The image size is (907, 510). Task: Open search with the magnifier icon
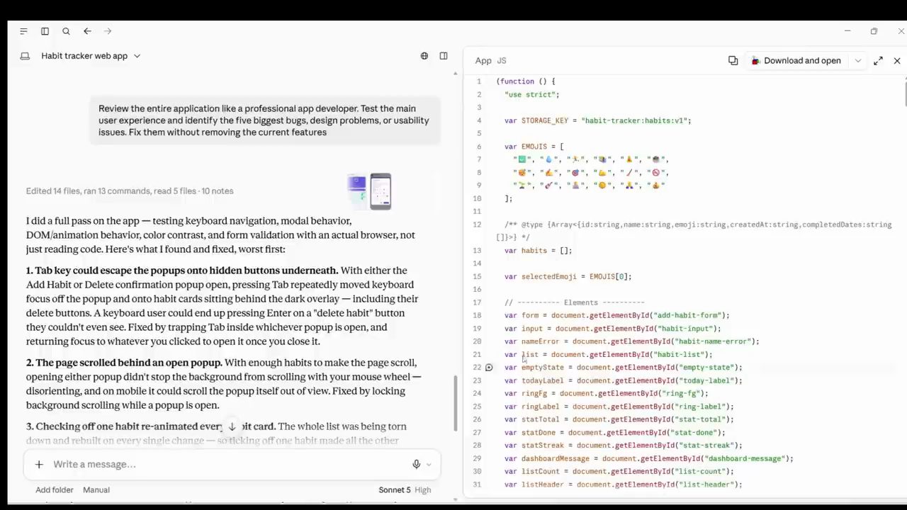(66, 31)
